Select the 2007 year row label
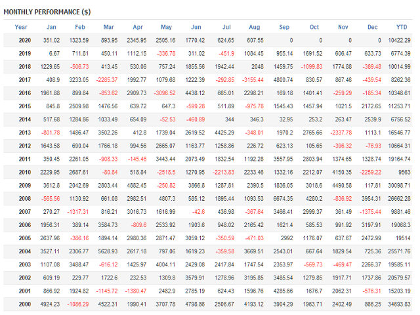Screen dimensions: 420x315 [x=25, y=212]
